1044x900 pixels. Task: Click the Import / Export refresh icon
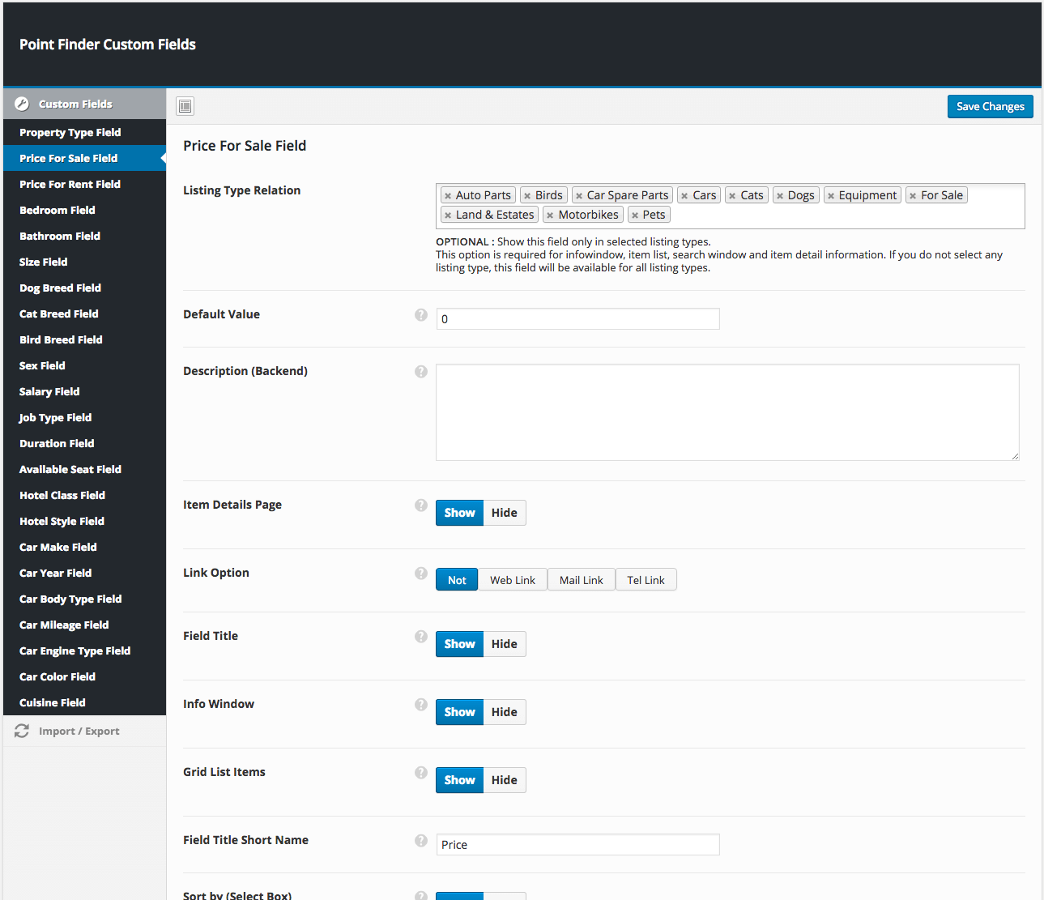click(x=22, y=731)
